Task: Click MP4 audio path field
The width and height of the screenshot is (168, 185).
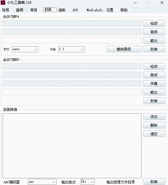Action: pyautogui.click(x=72, y=32)
